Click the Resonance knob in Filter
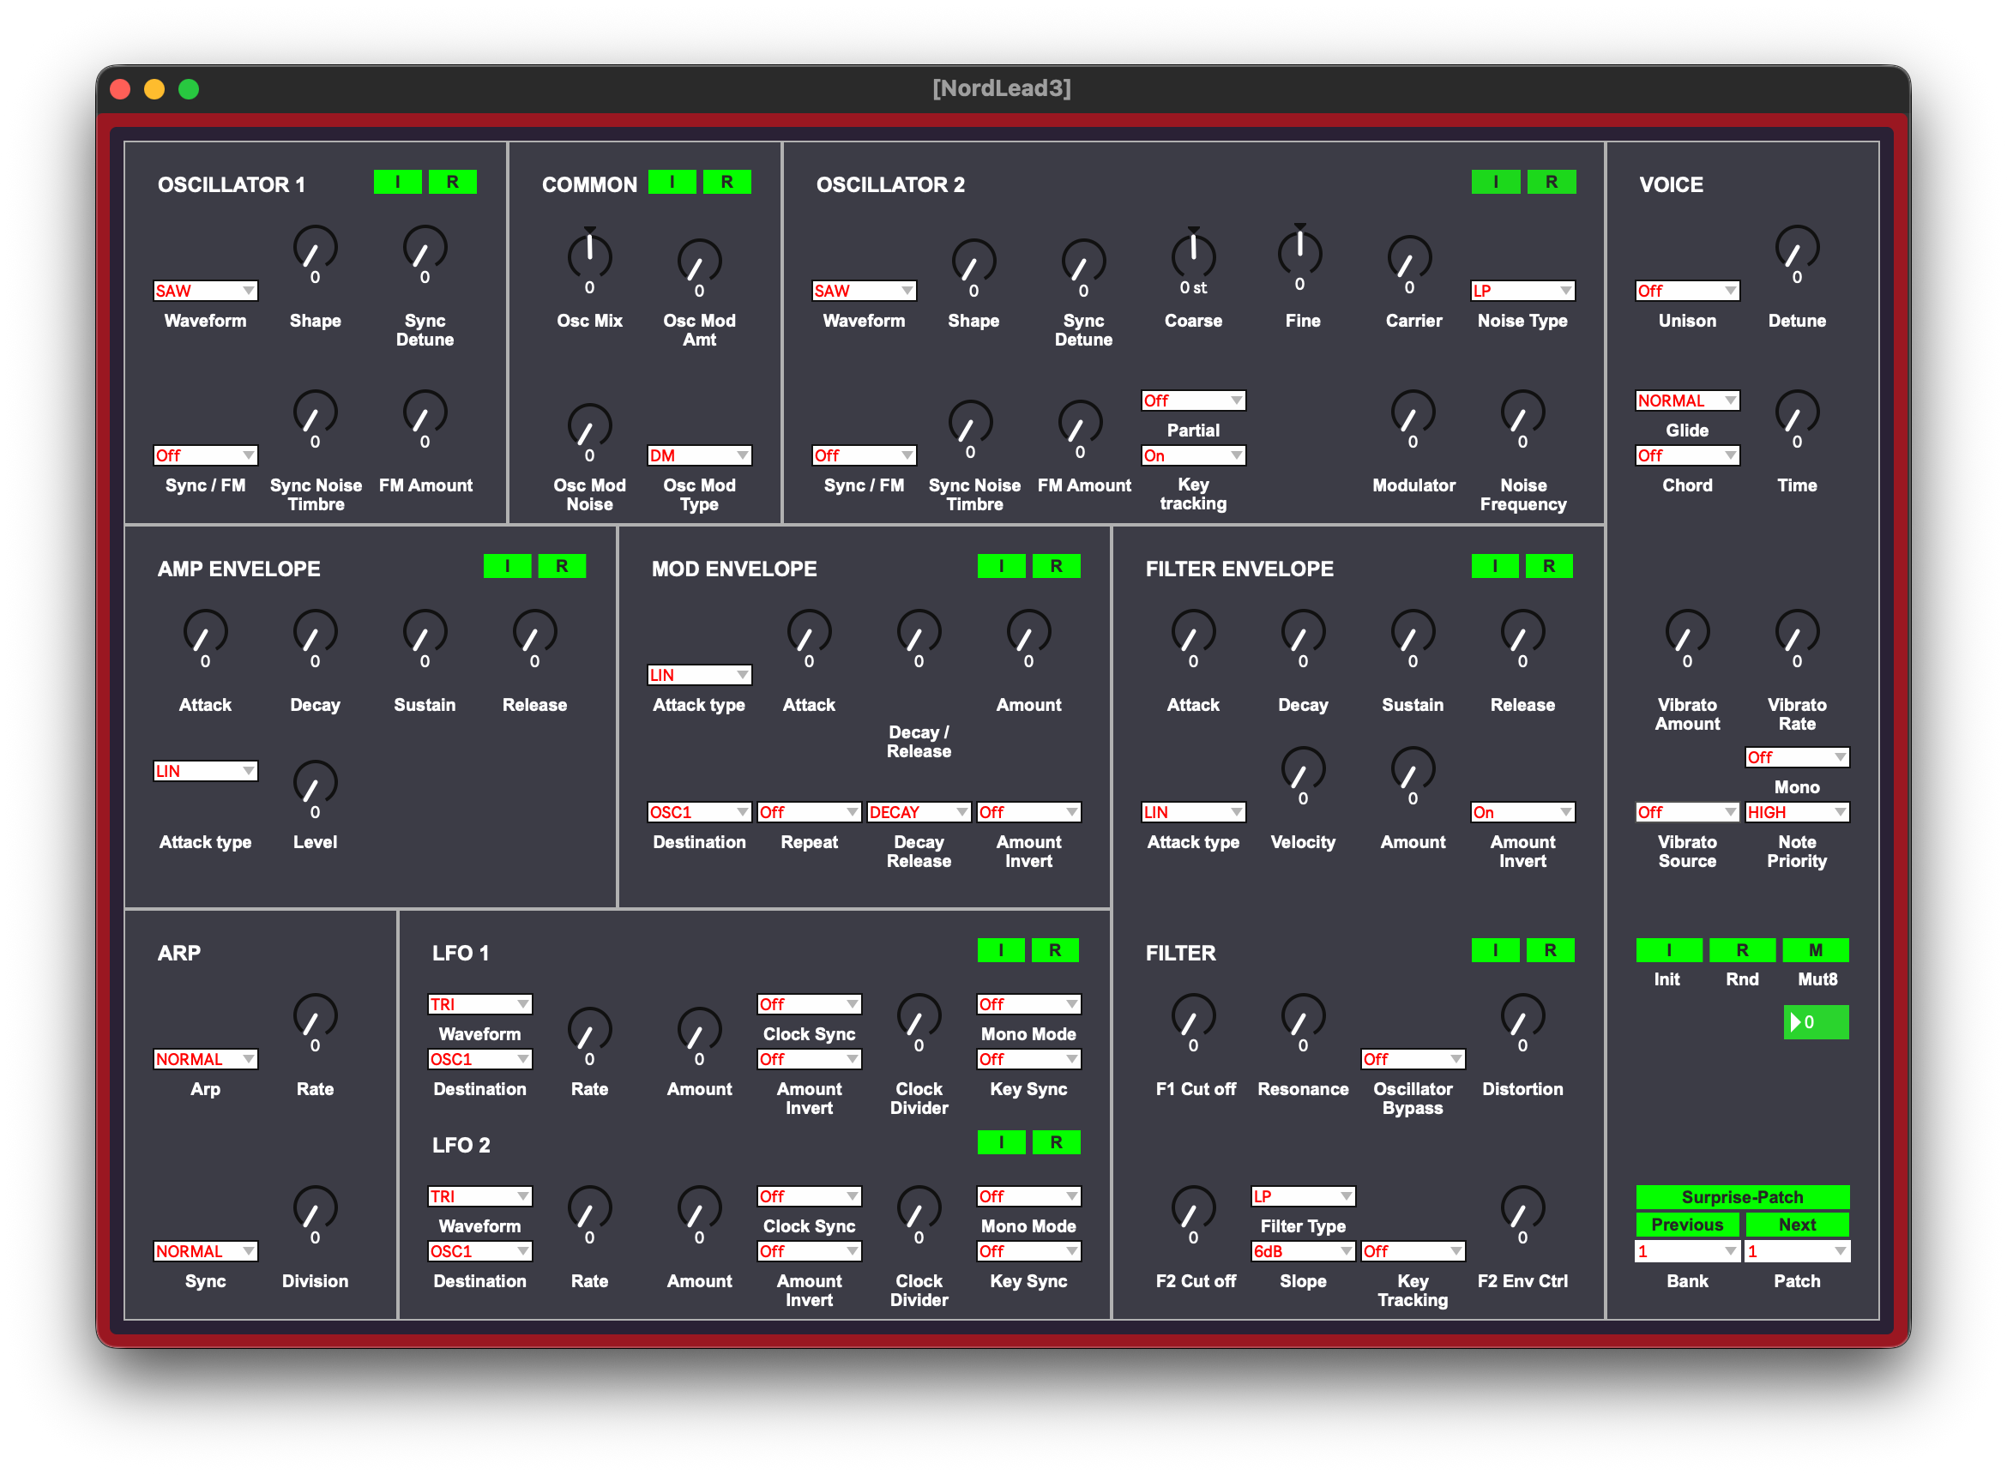 tap(1303, 1016)
